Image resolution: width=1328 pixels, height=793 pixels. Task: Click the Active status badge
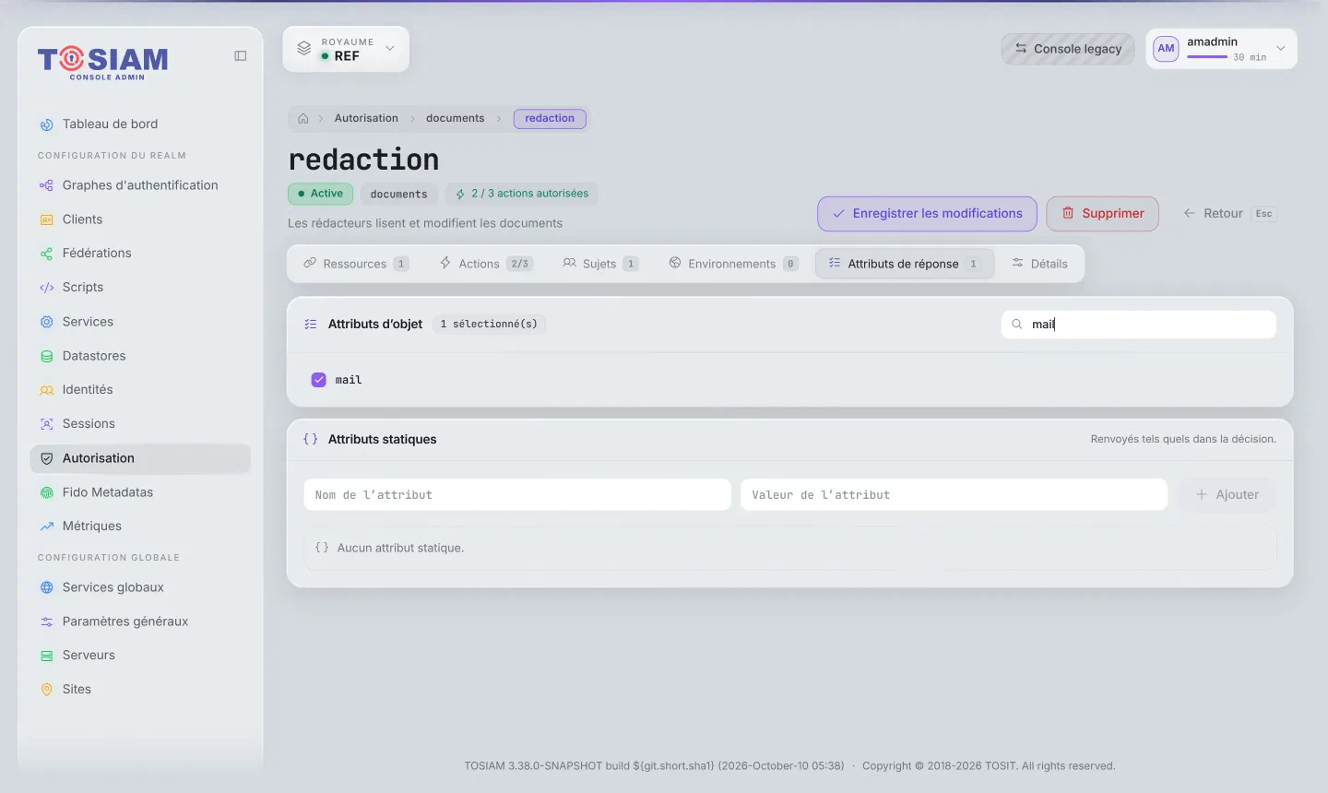tap(321, 194)
